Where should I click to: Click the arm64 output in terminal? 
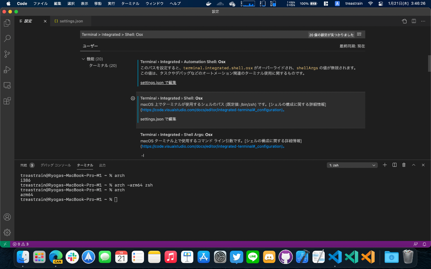click(27, 195)
